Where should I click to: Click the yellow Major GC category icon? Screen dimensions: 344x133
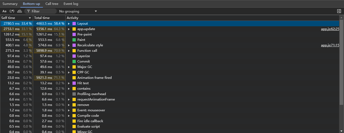pos(74,67)
